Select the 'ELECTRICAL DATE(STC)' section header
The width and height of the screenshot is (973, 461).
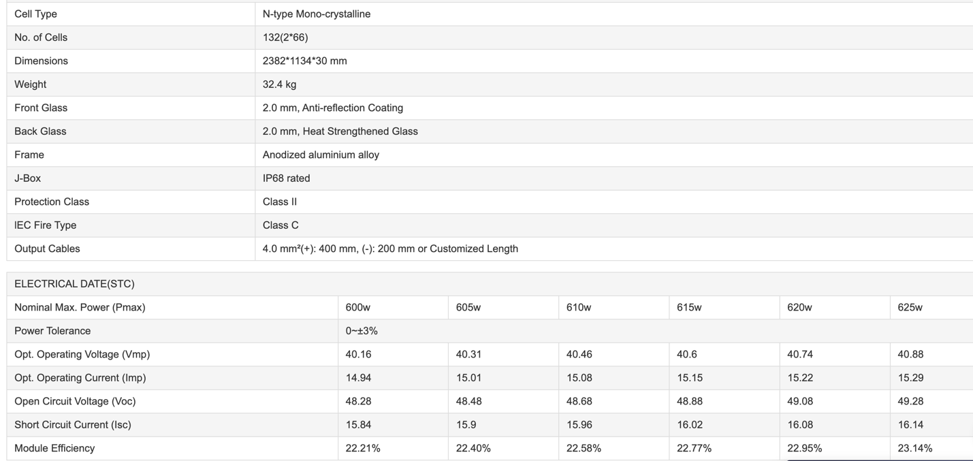tap(74, 284)
